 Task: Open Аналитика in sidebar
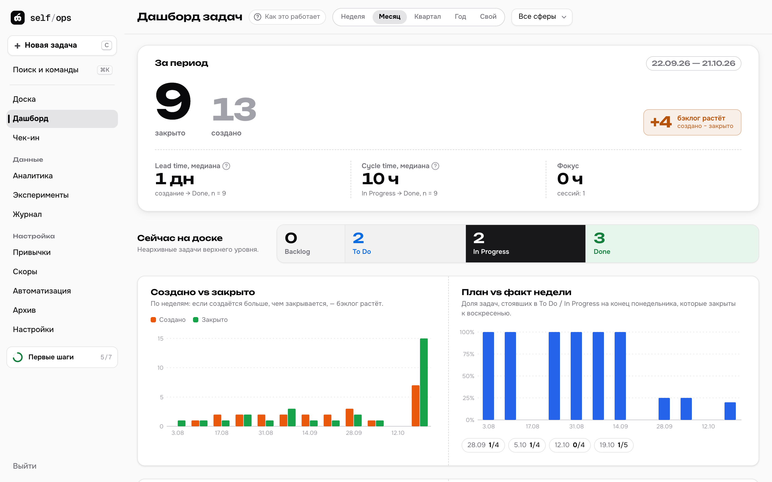[x=62, y=176]
